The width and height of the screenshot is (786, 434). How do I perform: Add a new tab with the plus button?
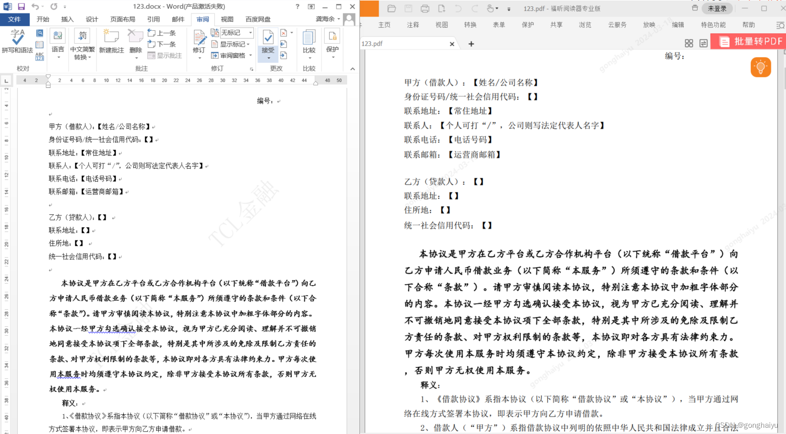[471, 44]
